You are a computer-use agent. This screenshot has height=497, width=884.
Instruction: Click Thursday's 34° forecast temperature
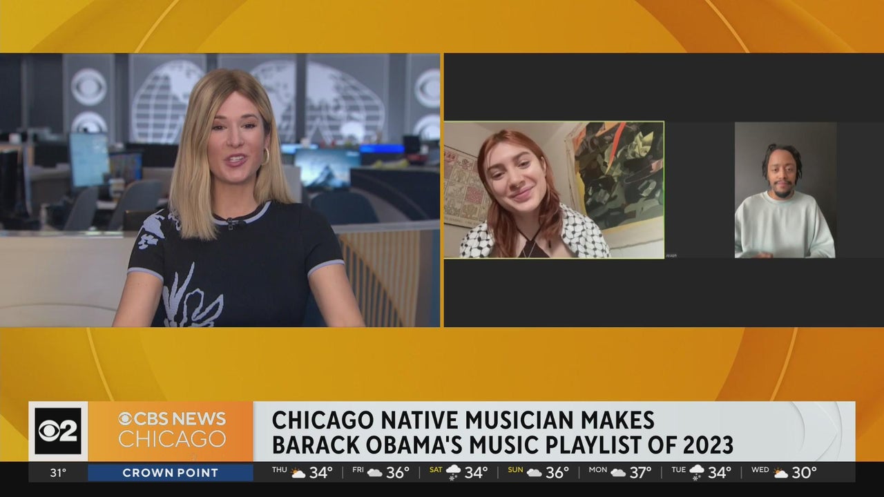(320, 473)
